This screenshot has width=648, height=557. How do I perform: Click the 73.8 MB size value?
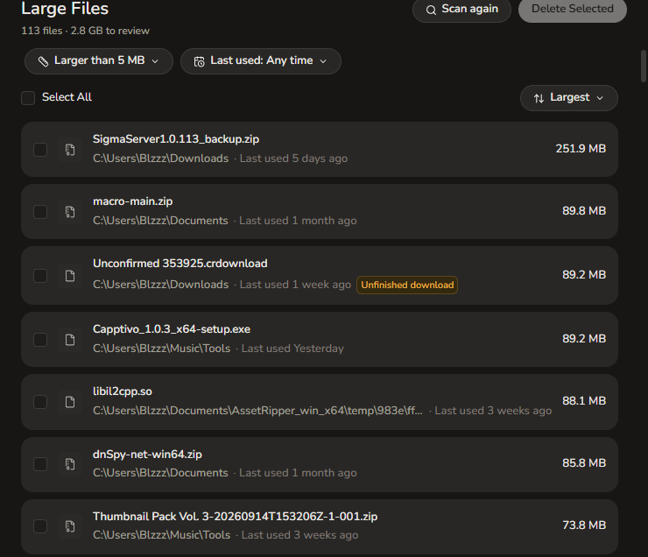(584, 525)
